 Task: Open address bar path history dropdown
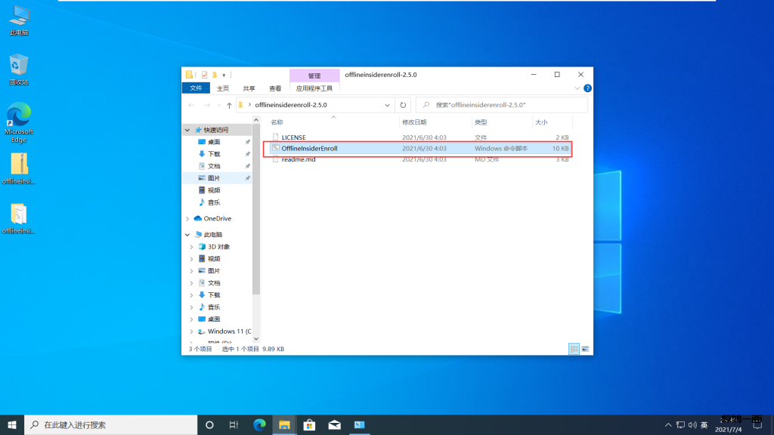coord(388,105)
